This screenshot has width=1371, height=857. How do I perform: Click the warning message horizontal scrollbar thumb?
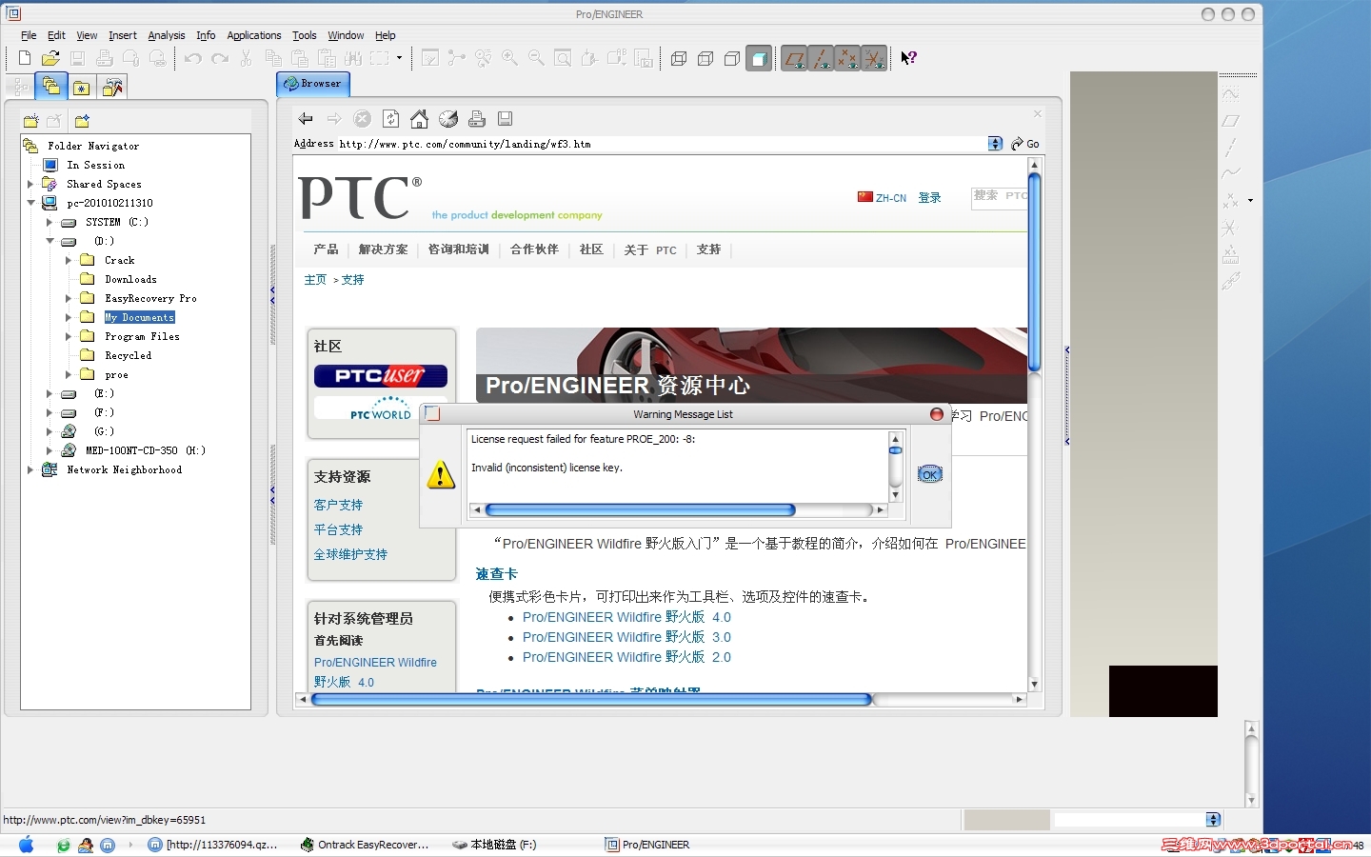coord(640,510)
